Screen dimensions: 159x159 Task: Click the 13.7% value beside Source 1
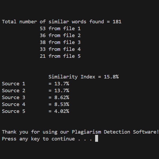pos(62,84)
